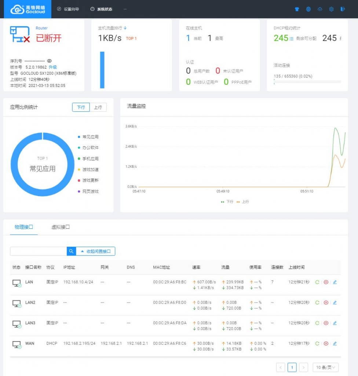Click the shirt-shaped theme icon in header
This screenshot has width=358, height=376.
point(297,9)
